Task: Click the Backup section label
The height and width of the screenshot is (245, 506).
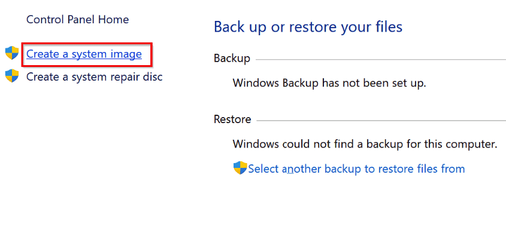Action: point(232,59)
